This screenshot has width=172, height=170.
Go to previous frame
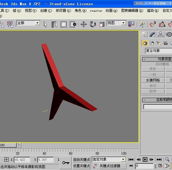click(x=138, y=159)
